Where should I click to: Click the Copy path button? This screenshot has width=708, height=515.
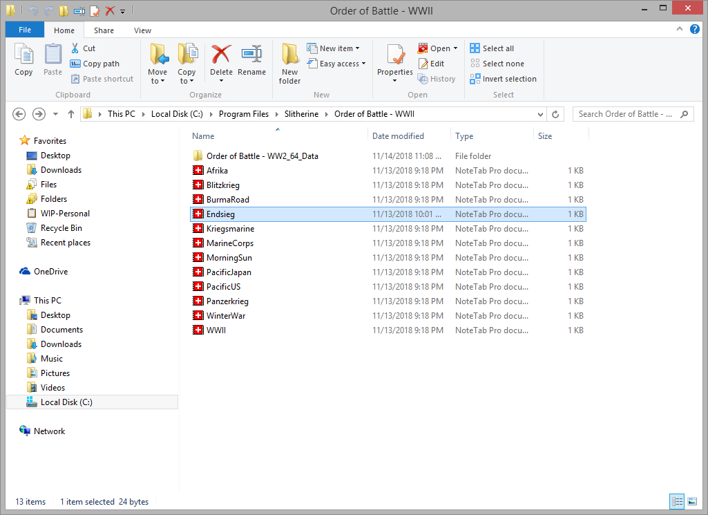[95, 64]
